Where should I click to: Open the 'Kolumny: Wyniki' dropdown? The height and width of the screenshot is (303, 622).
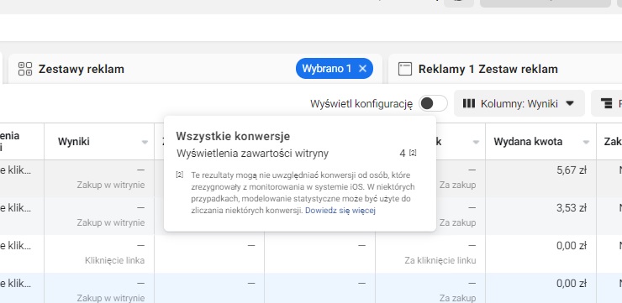point(519,104)
